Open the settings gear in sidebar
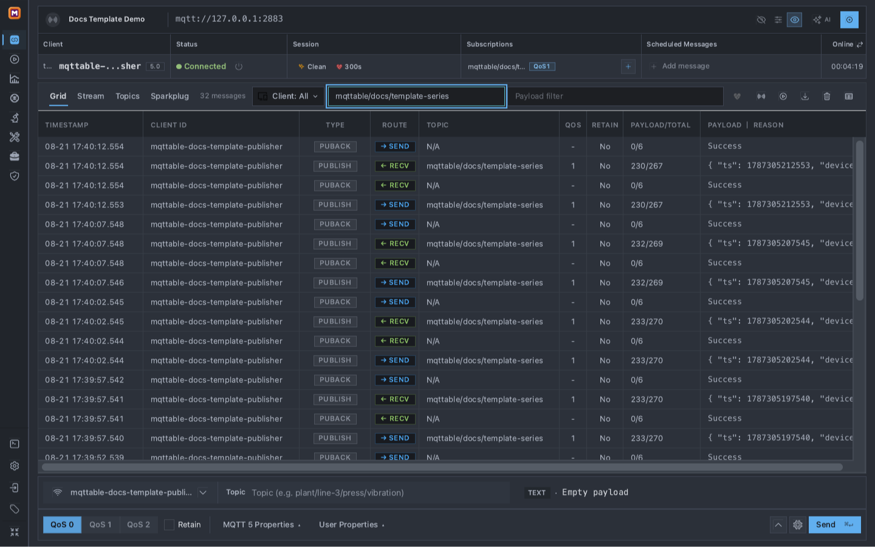Image resolution: width=875 pixels, height=547 pixels. 15,466
